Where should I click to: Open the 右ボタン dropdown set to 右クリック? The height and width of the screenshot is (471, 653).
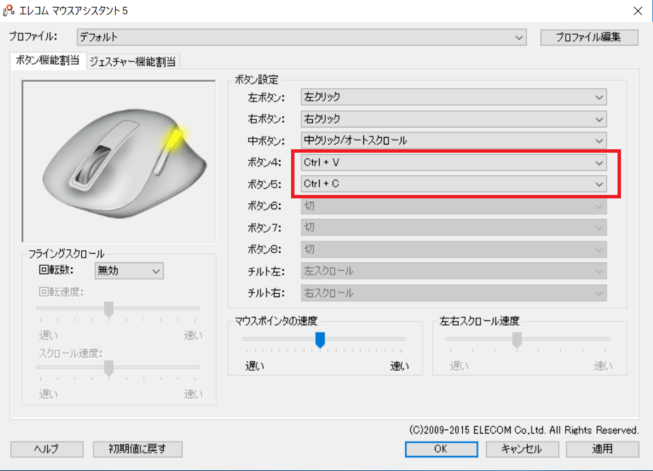(453, 119)
